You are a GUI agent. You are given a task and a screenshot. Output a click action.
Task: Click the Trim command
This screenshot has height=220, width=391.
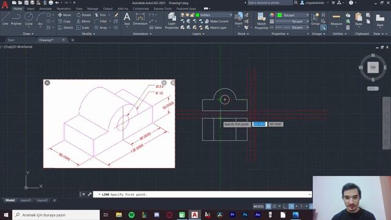point(100,15)
